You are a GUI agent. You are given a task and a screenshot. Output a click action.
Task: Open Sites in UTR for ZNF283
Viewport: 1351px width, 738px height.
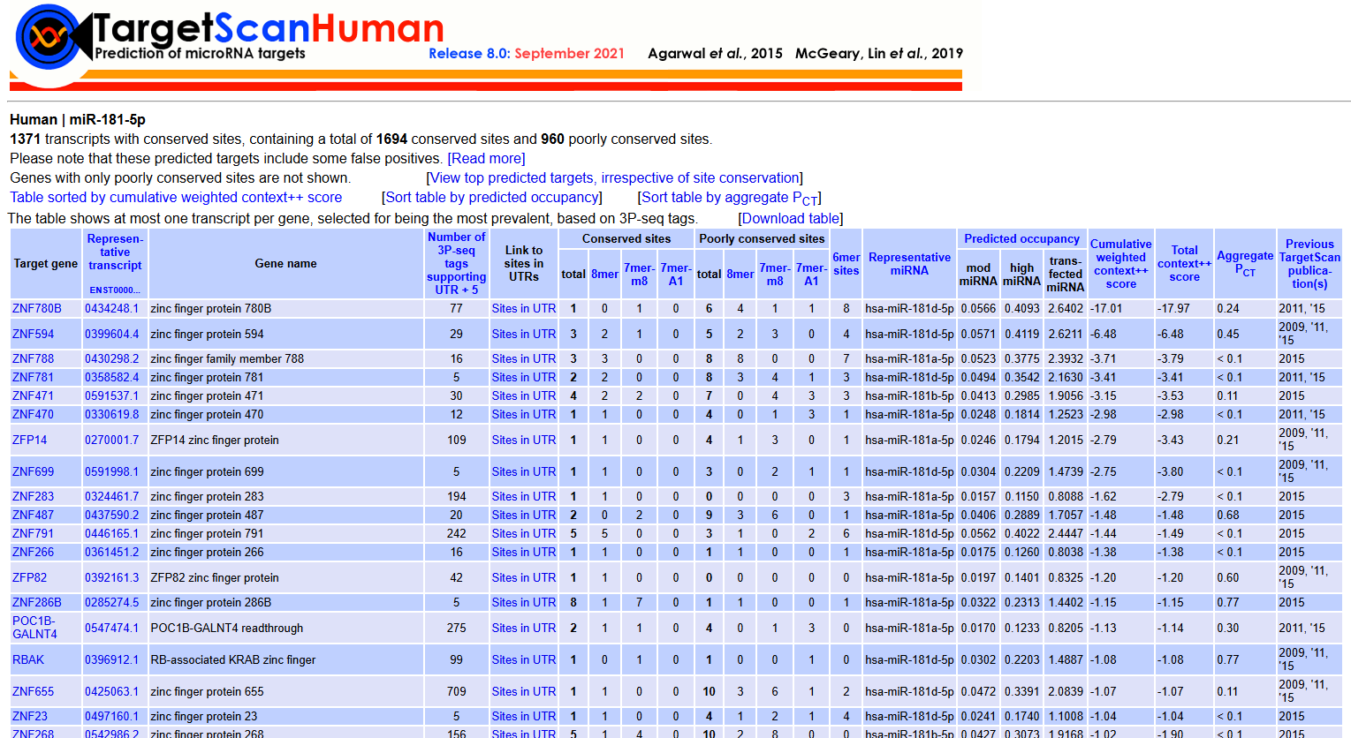point(523,497)
